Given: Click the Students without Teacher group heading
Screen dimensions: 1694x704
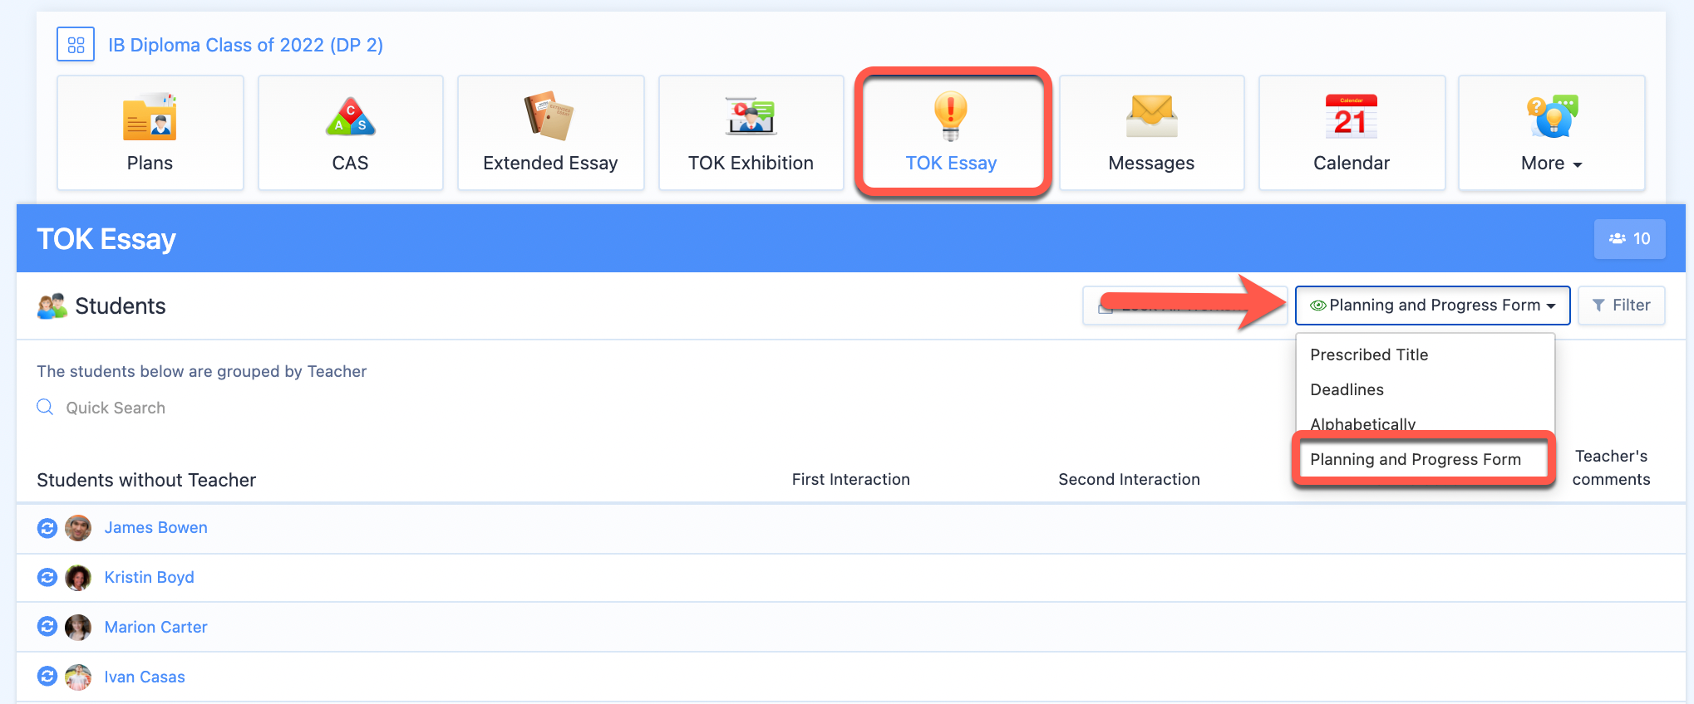Looking at the screenshot, I should coord(146,480).
